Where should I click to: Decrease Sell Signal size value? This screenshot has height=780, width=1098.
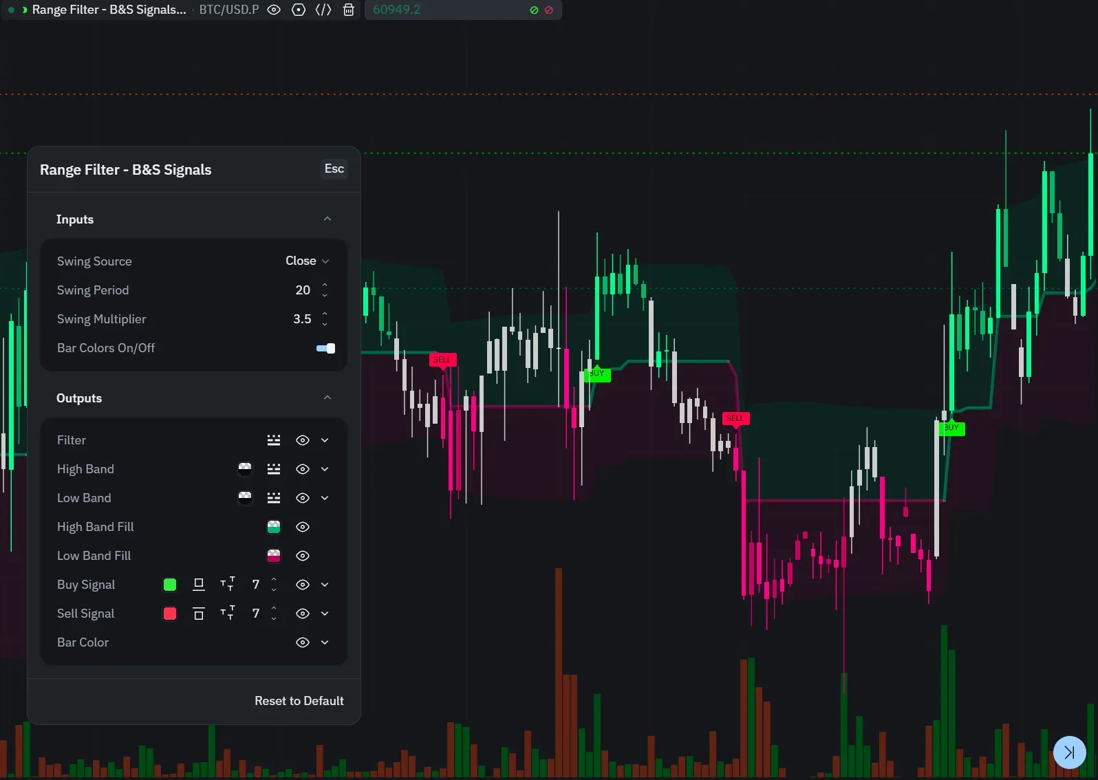[274, 618]
